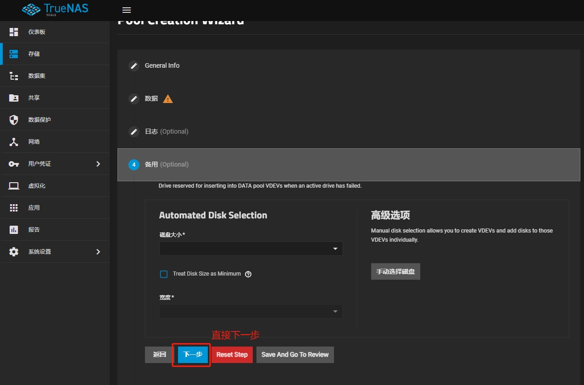This screenshot has width=584, height=385.
Task: Open the 日志 (Optional) step
Action: point(166,131)
